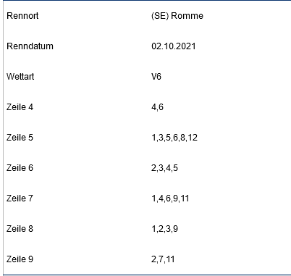The height and width of the screenshot is (276, 291).
Task: Select the value 1,2,3,9
Action: 164,229
